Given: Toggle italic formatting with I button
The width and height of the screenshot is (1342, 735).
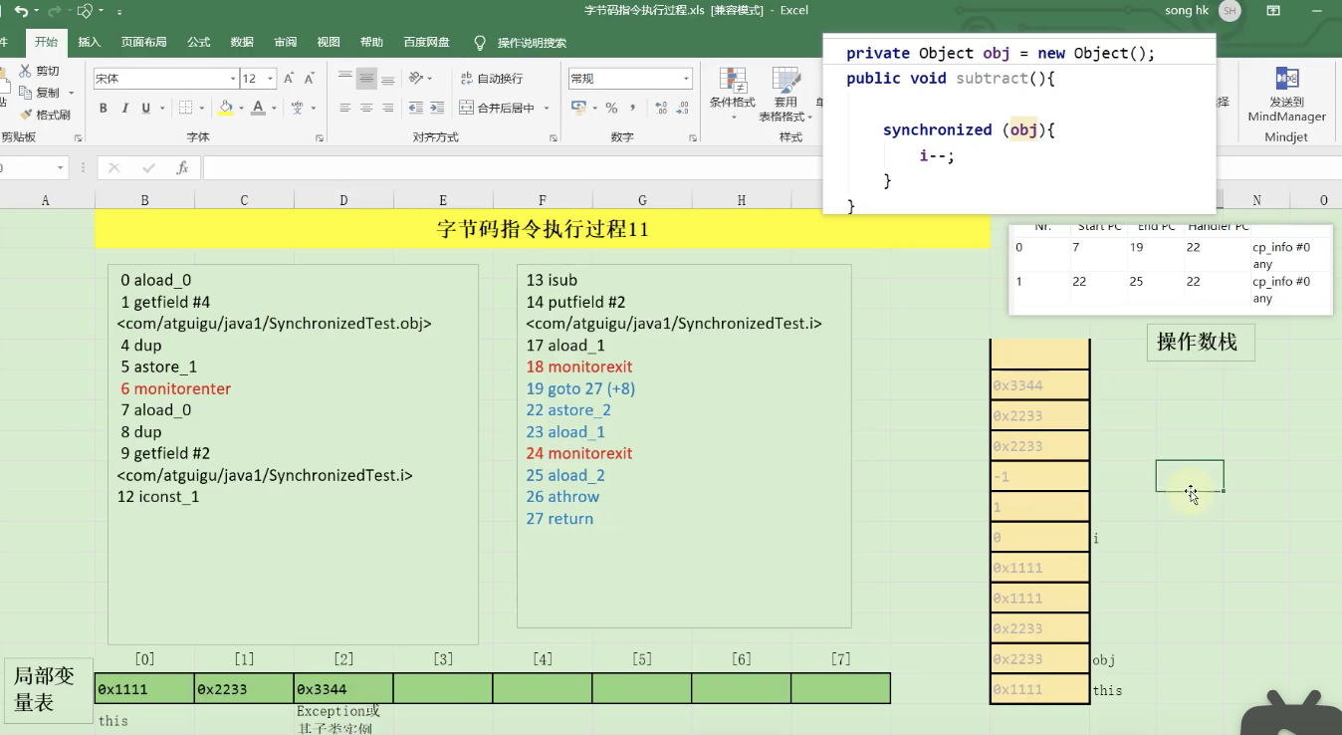Looking at the screenshot, I should [x=124, y=108].
